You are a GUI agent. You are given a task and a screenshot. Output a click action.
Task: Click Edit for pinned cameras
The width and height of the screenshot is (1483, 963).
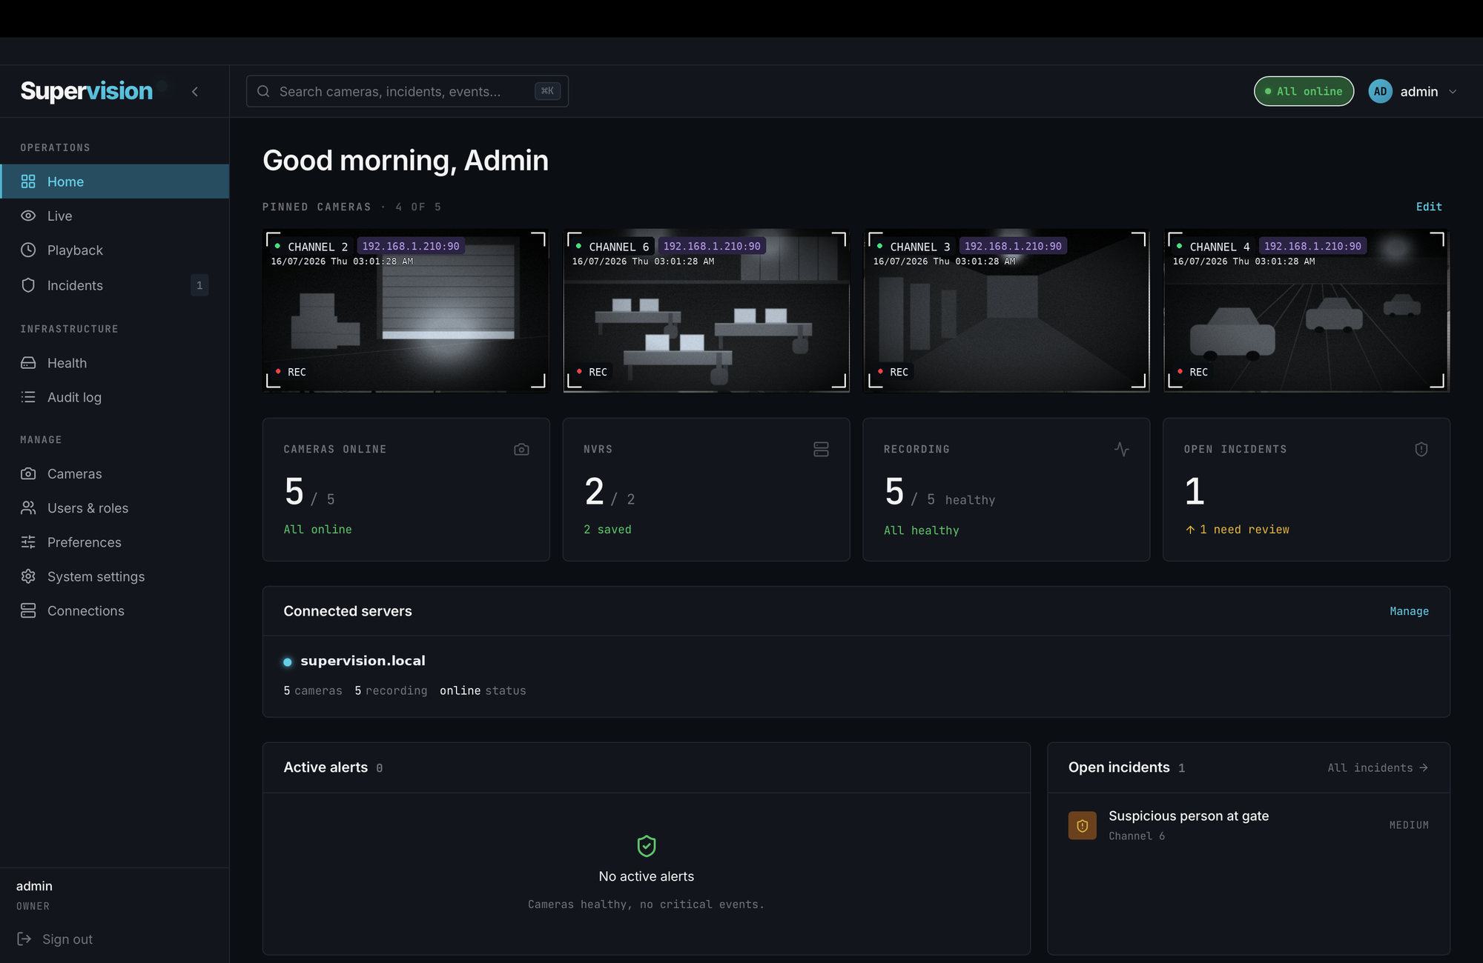[1428, 207]
